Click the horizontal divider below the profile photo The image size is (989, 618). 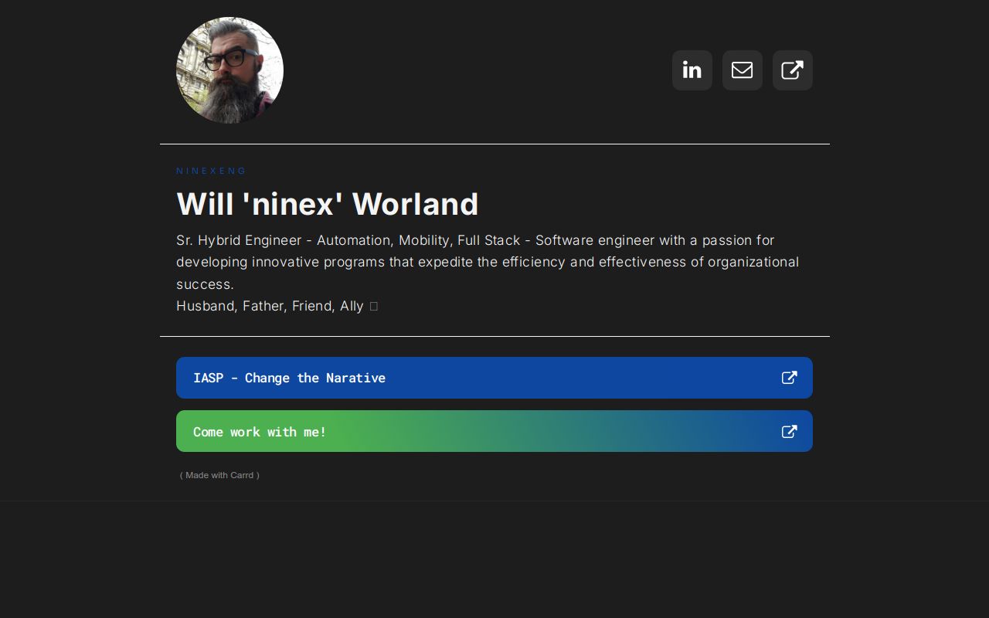click(494, 144)
